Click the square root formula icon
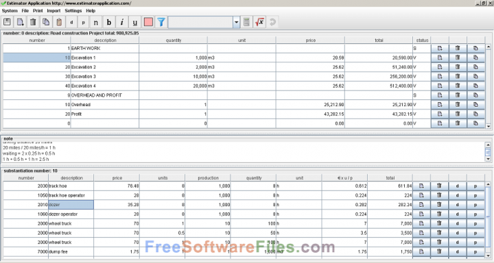This screenshot has height=263, width=494. [x=259, y=22]
